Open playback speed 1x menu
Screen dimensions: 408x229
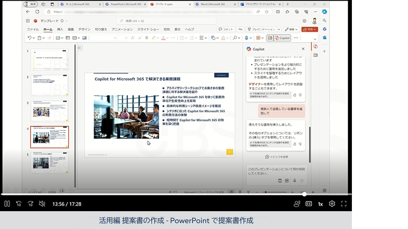coord(320,204)
